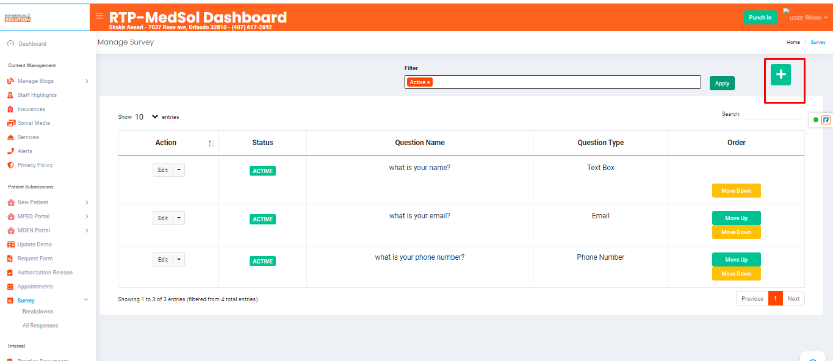Toggle the sidebar with the hamburger icon
Image resolution: width=833 pixels, height=361 pixels.
point(99,16)
